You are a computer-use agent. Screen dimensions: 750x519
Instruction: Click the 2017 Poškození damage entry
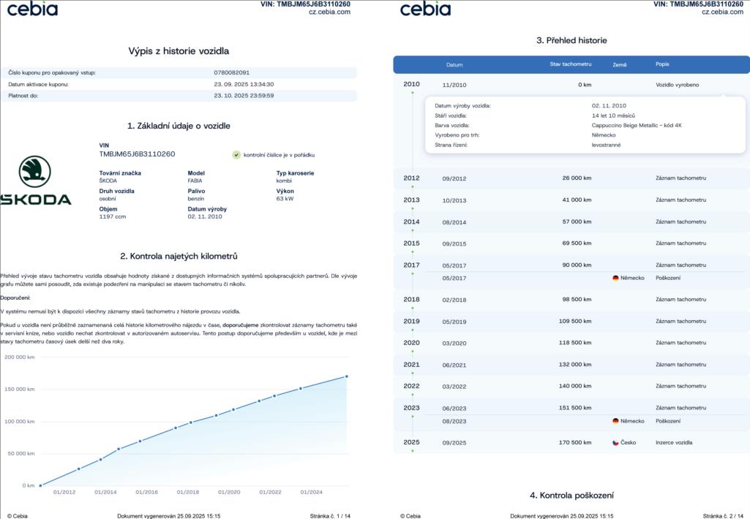pos(668,278)
